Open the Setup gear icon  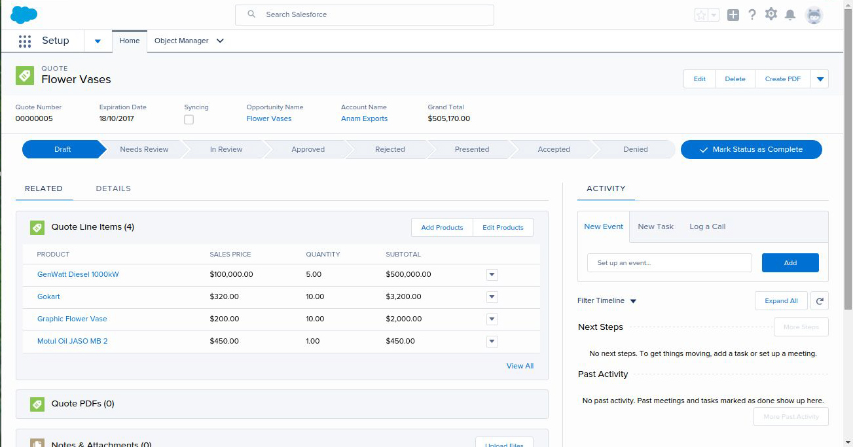click(x=771, y=14)
